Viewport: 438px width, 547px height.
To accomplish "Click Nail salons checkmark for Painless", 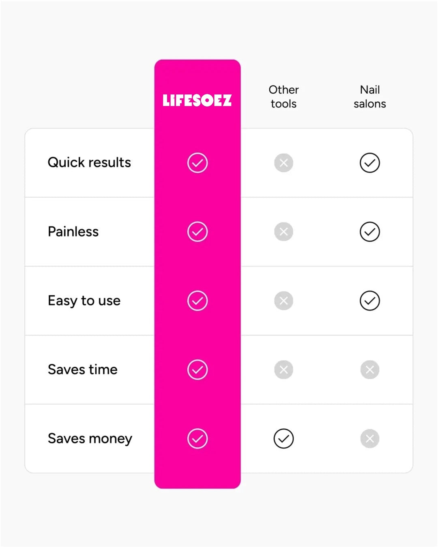I will pos(370,232).
